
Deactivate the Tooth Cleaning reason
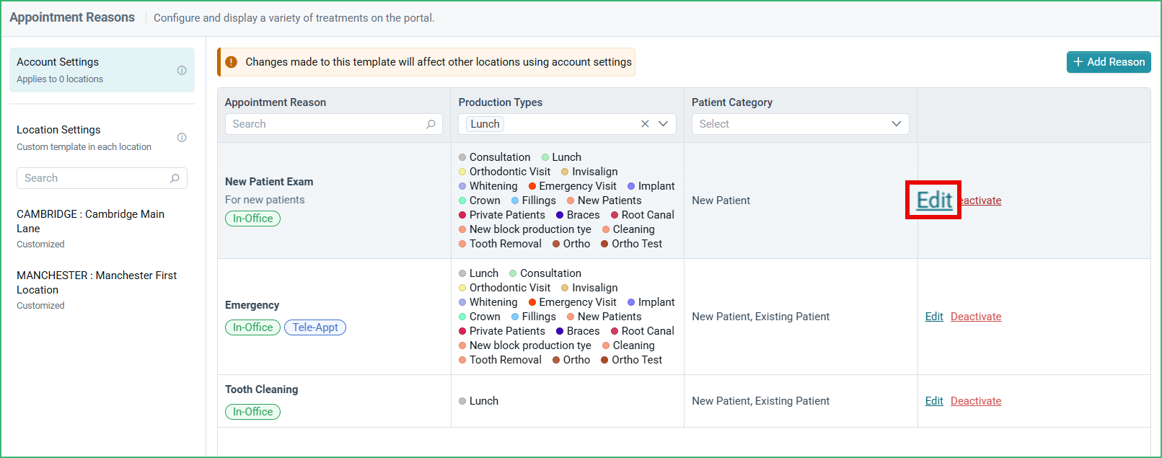[976, 401]
